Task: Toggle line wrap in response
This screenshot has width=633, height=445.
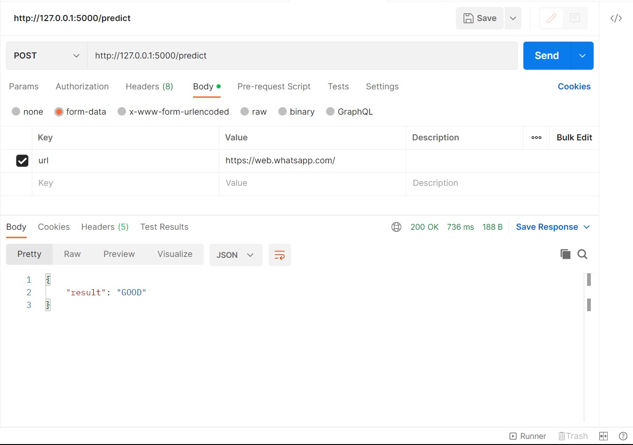Action: click(x=280, y=255)
